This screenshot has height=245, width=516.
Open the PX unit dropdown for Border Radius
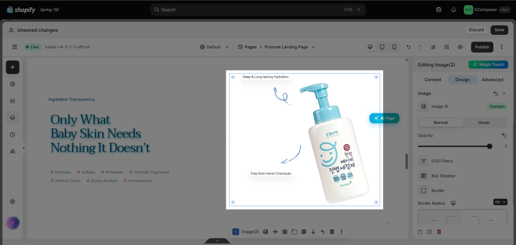click(x=500, y=202)
